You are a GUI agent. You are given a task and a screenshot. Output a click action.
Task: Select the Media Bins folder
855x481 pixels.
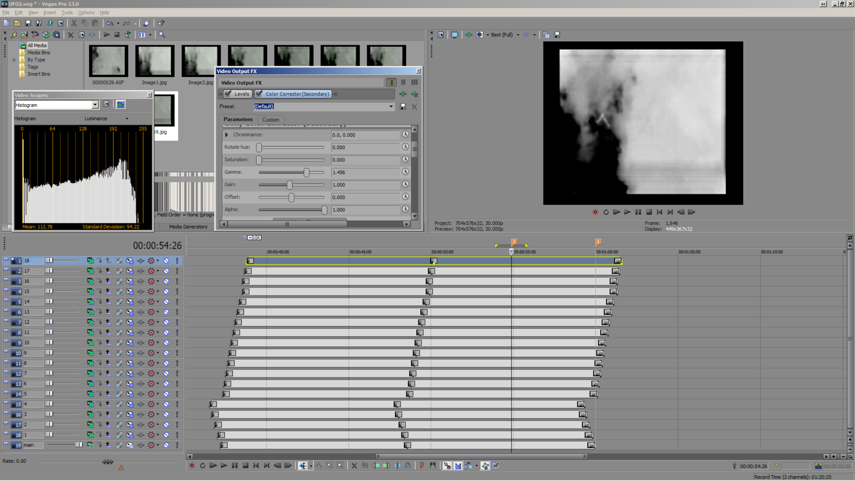click(x=38, y=53)
